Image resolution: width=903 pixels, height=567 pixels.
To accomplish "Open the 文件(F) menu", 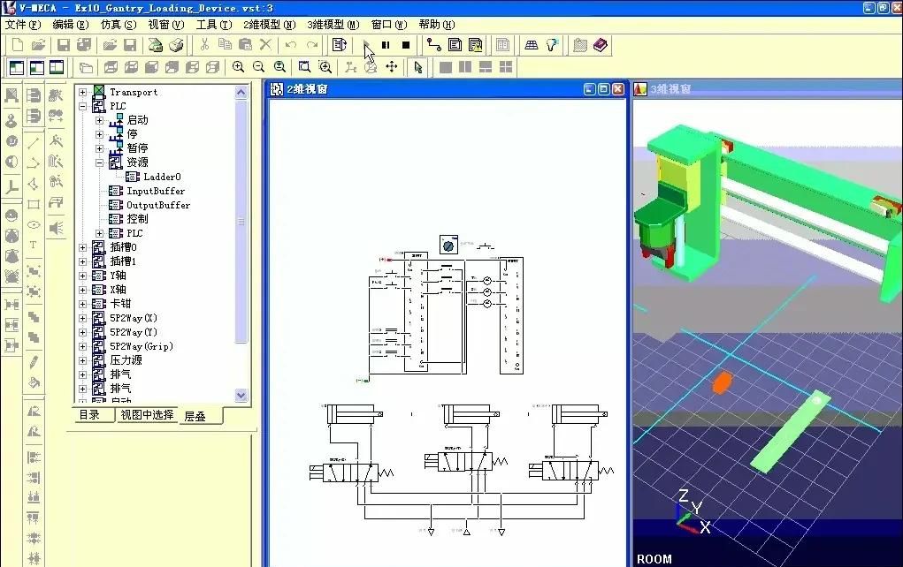I will pos(23,25).
